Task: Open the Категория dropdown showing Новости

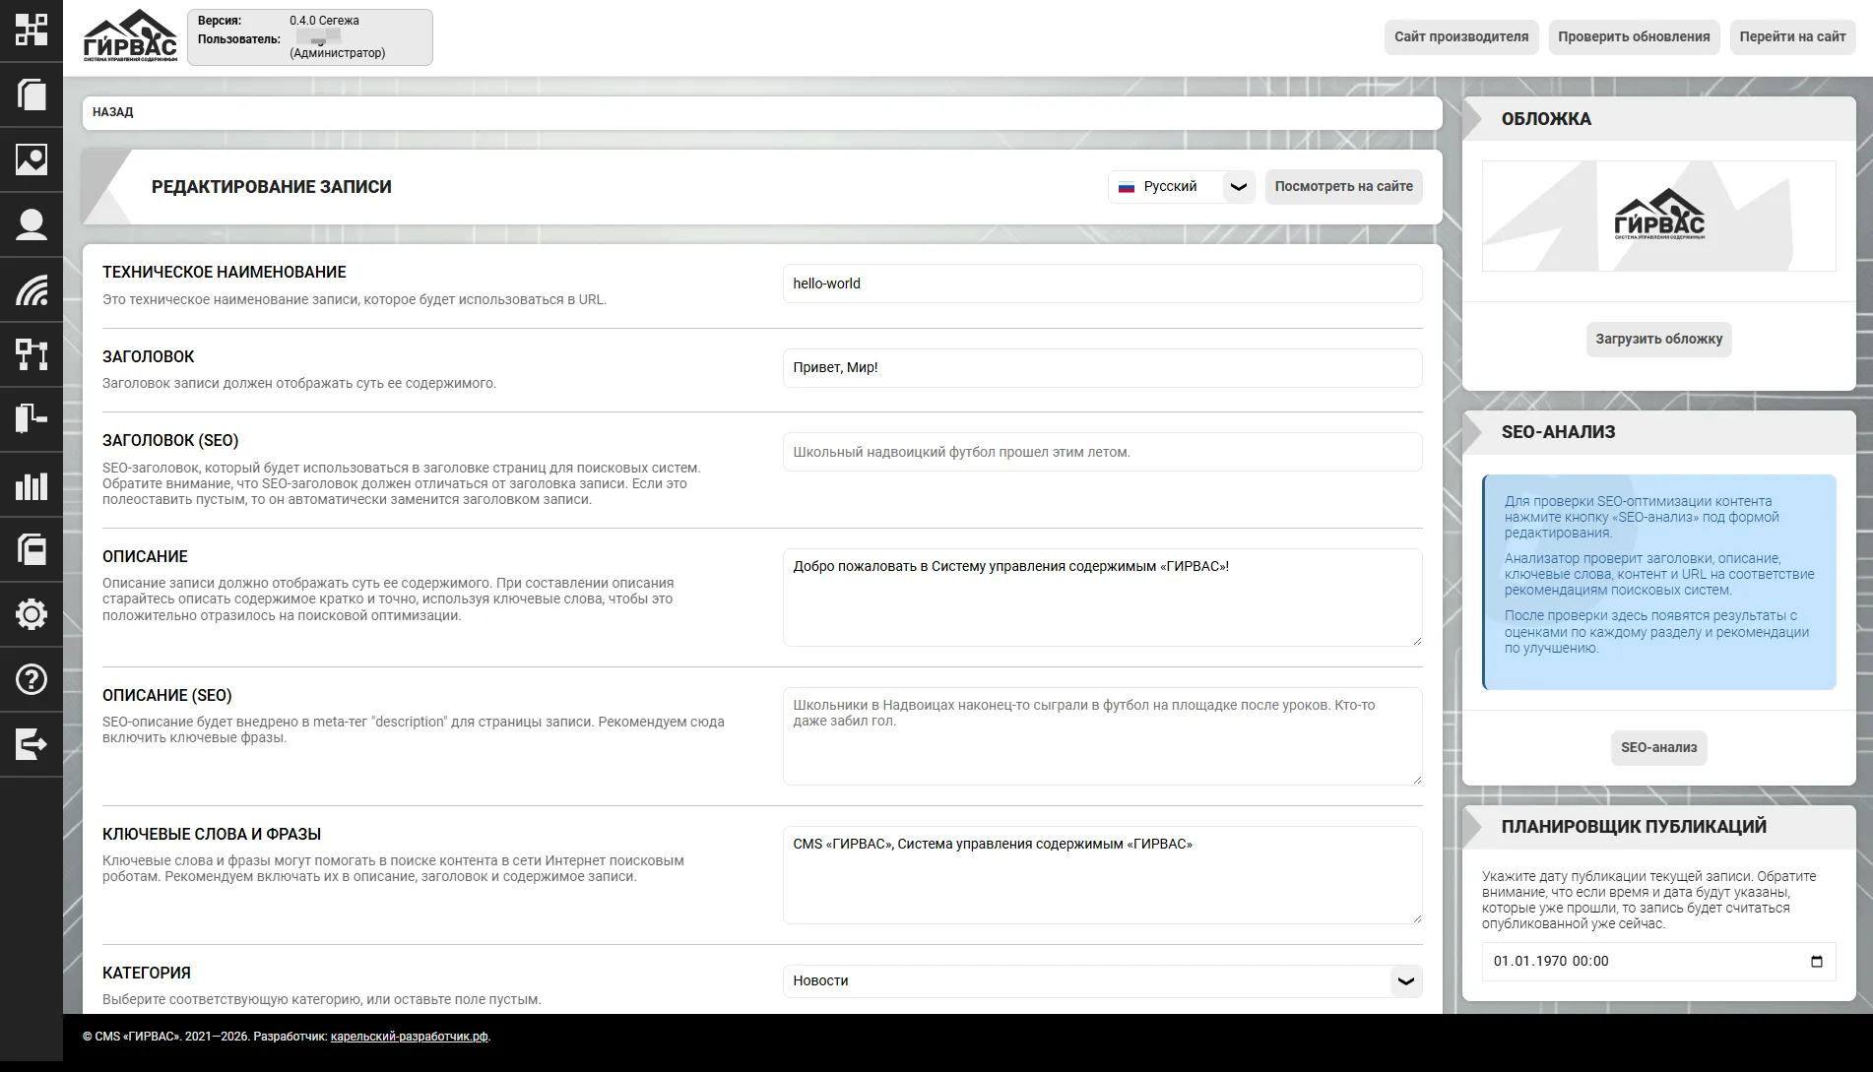Action: (x=1102, y=981)
